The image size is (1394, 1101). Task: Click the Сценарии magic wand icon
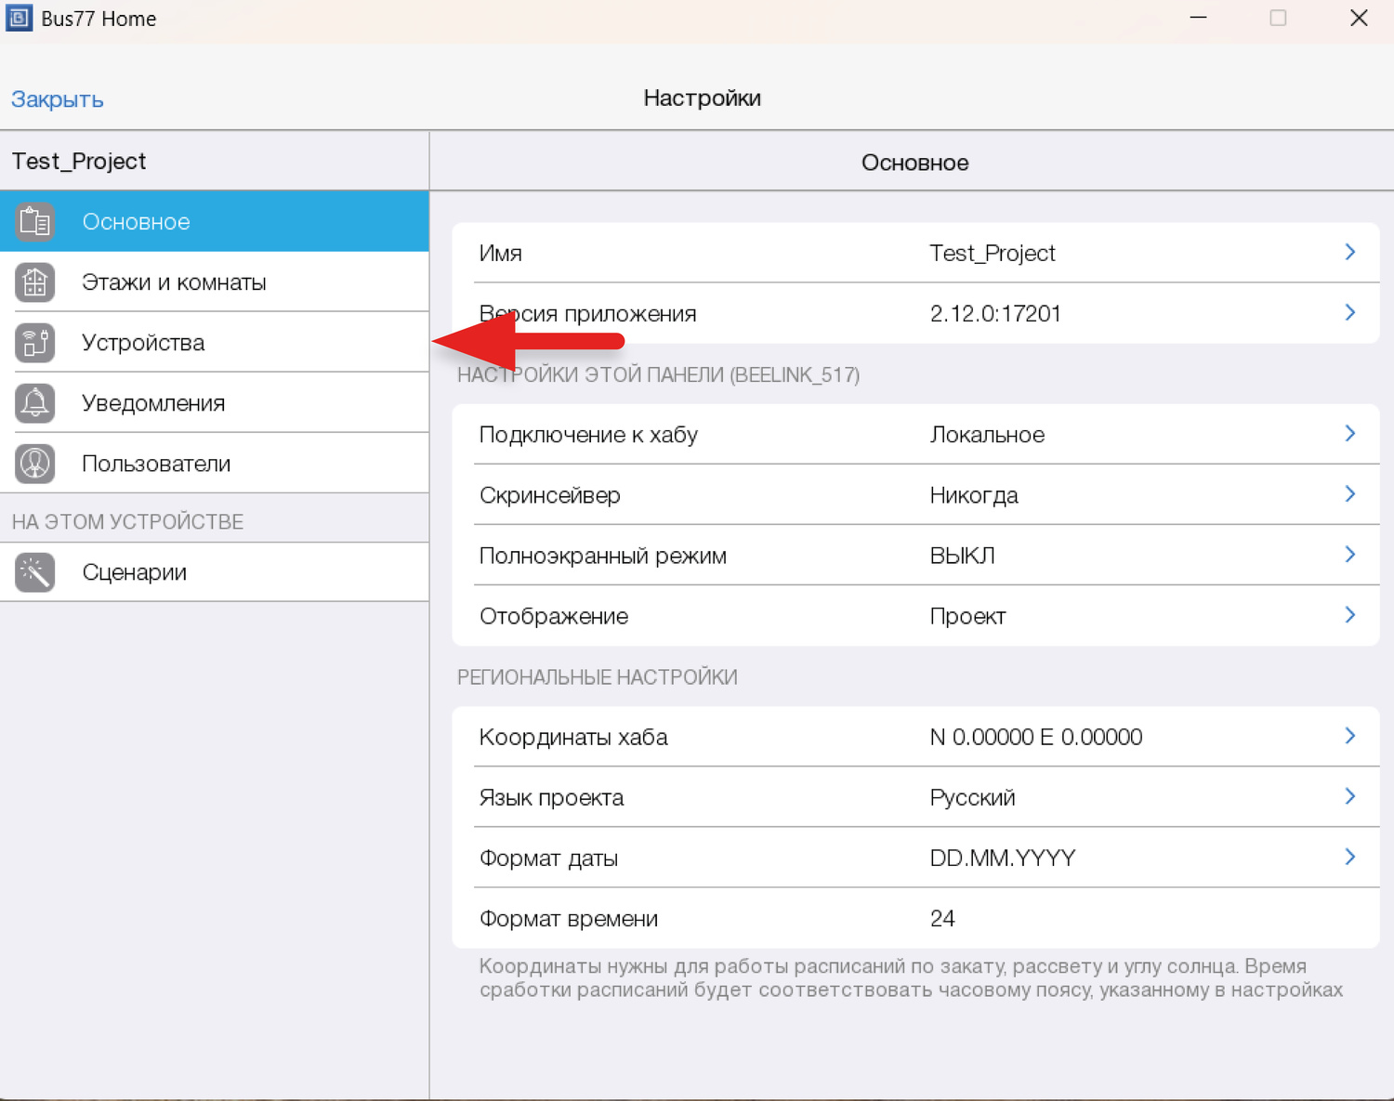tap(35, 572)
